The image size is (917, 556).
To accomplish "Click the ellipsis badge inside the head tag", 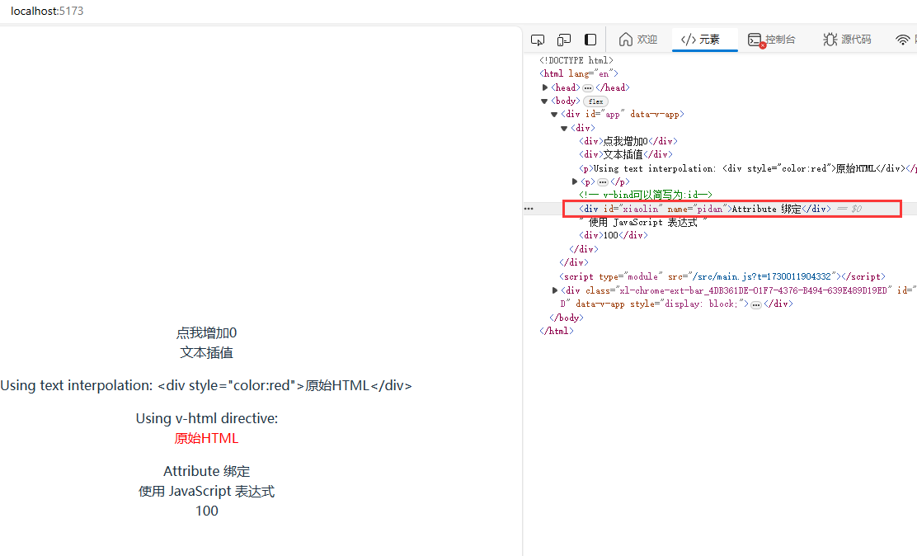I will tap(588, 88).
